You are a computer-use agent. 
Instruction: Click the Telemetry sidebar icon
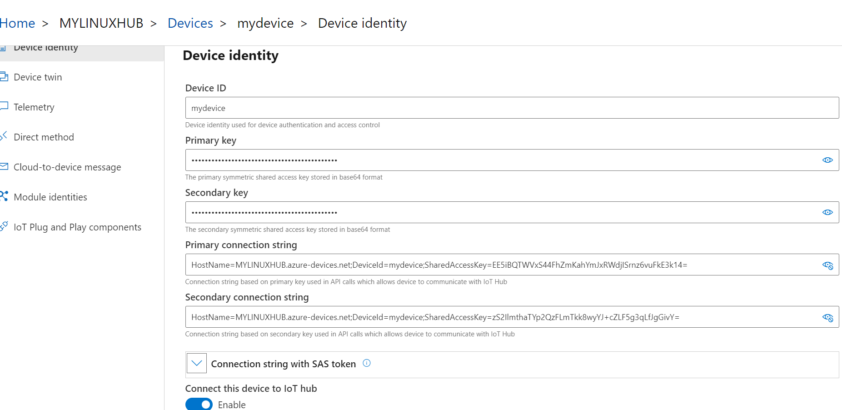click(4, 106)
